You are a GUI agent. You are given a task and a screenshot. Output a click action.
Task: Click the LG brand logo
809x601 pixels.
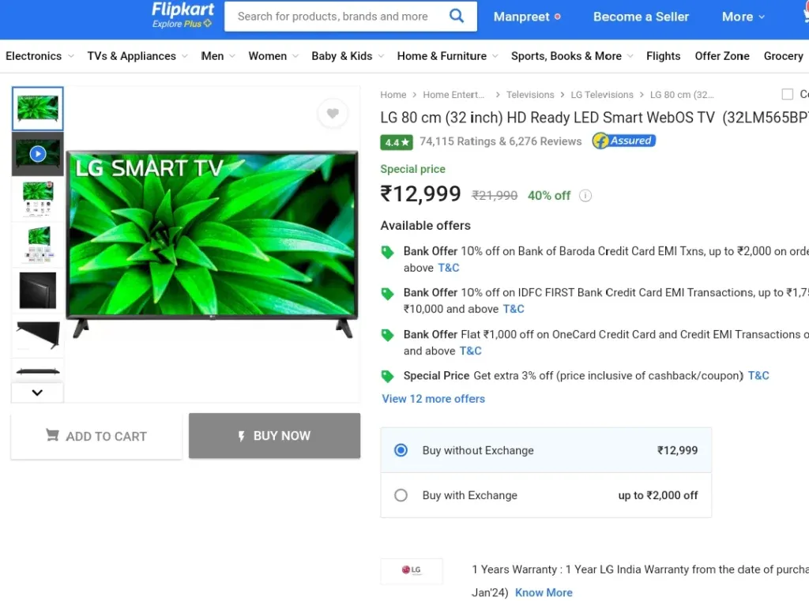click(x=411, y=570)
